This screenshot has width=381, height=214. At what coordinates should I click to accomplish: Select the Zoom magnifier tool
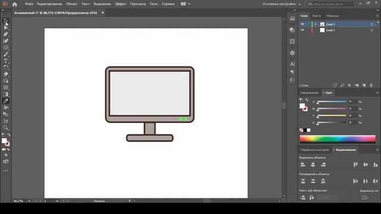pos(5,128)
